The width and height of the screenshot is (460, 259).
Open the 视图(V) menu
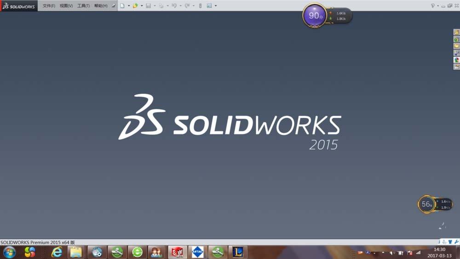(x=66, y=6)
